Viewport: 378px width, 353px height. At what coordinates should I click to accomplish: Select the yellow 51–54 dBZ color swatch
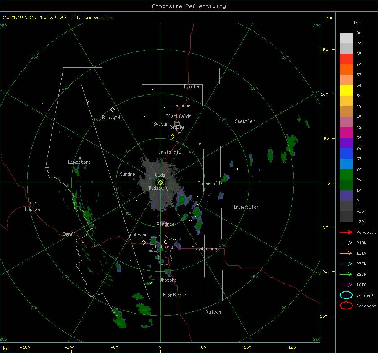pyautogui.click(x=346, y=90)
